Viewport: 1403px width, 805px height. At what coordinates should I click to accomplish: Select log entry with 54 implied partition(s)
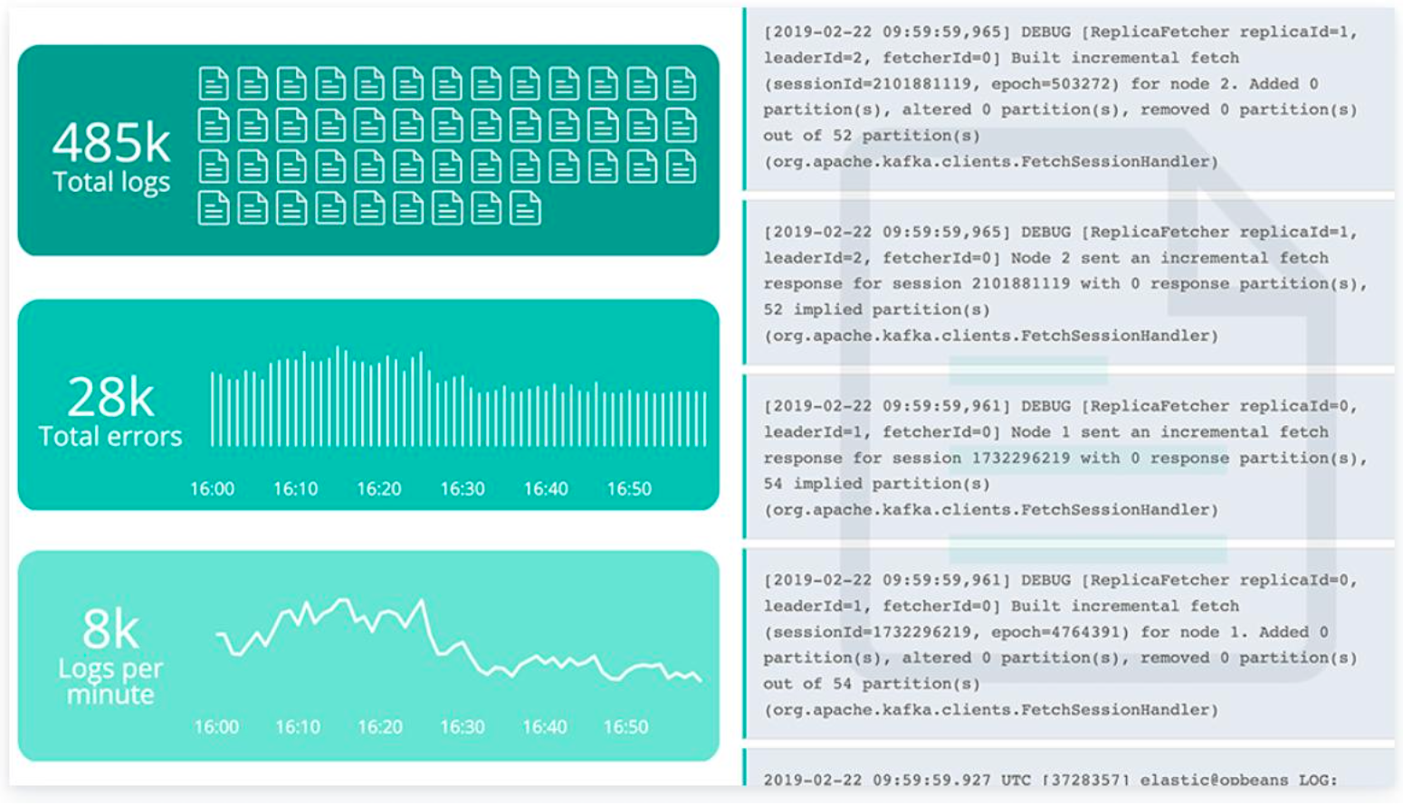tap(1070, 459)
